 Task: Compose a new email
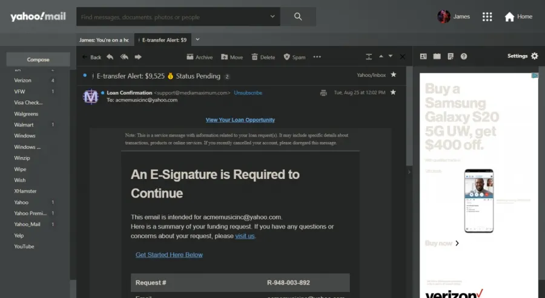pos(38,60)
